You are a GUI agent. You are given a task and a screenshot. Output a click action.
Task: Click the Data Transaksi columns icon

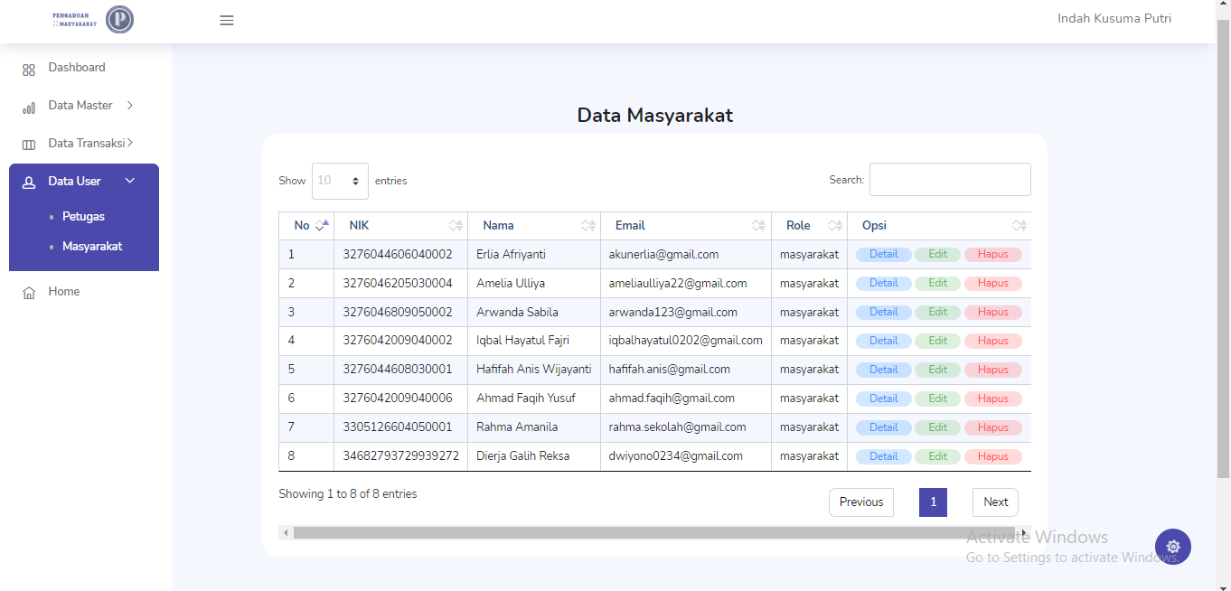(x=29, y=145)
